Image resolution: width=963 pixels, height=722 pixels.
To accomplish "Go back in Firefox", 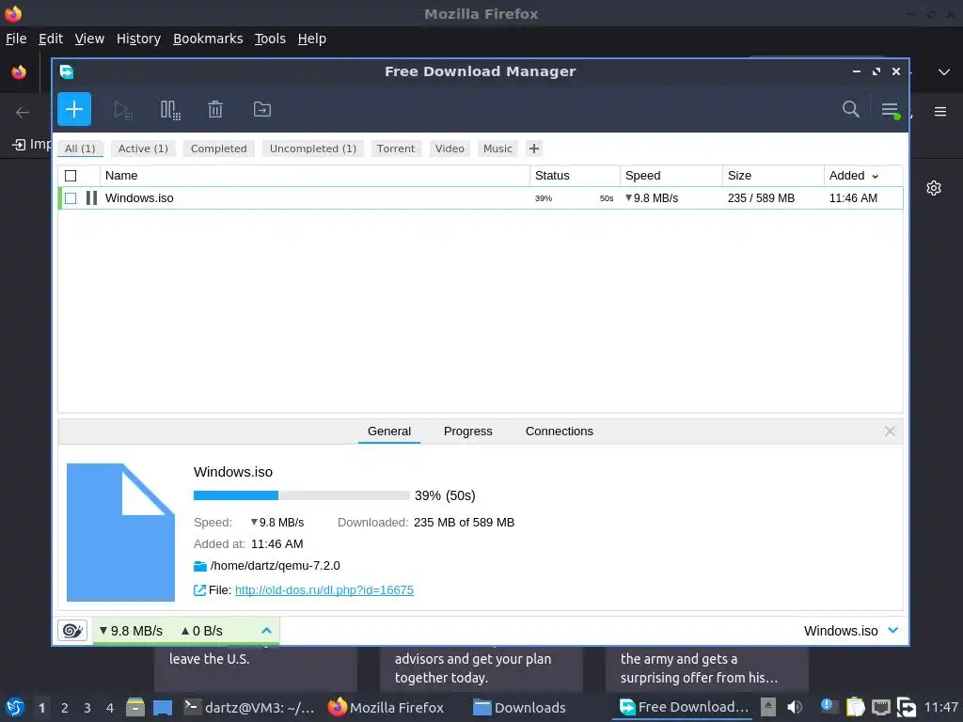I will [x=23, y=113].
